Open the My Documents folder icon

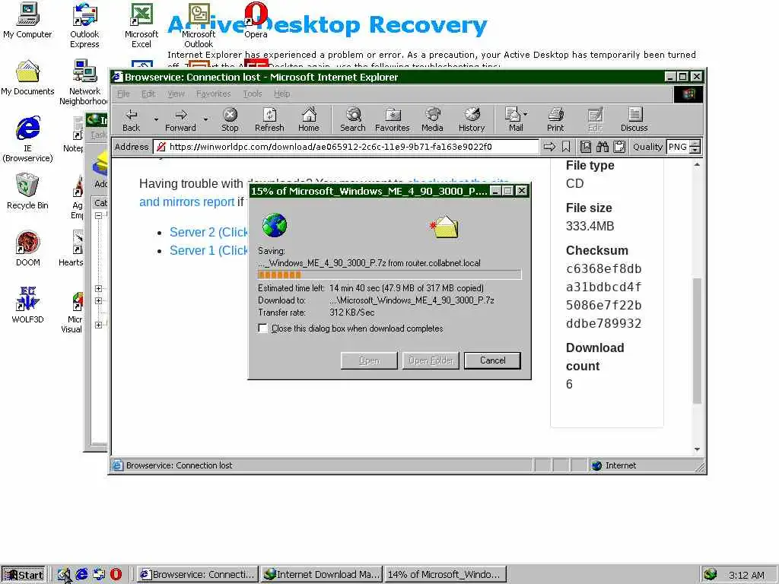point(27,78)
